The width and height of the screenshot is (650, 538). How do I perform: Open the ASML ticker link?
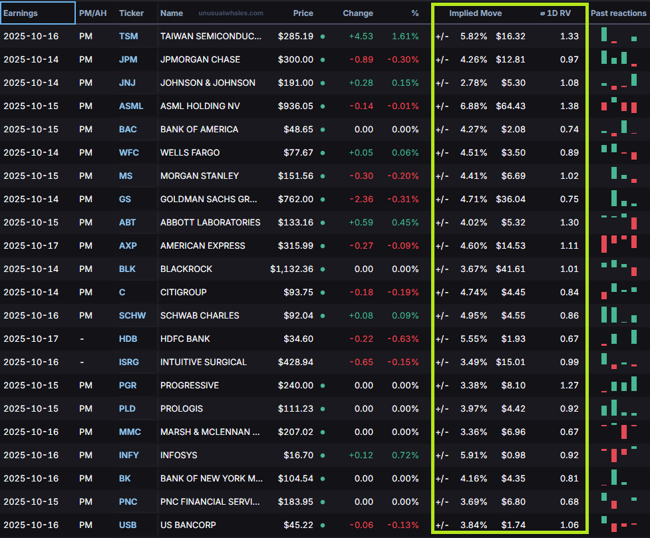(x=131, y=106)
